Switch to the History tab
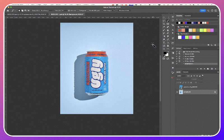This screenshot has height=140, width=224. coord(195,48)
